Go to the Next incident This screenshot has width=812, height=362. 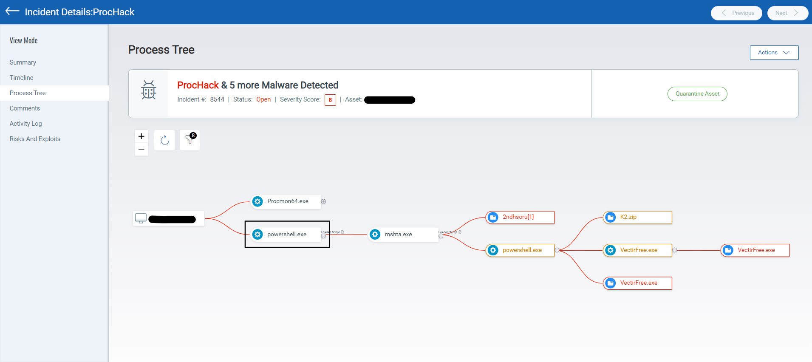788,13
